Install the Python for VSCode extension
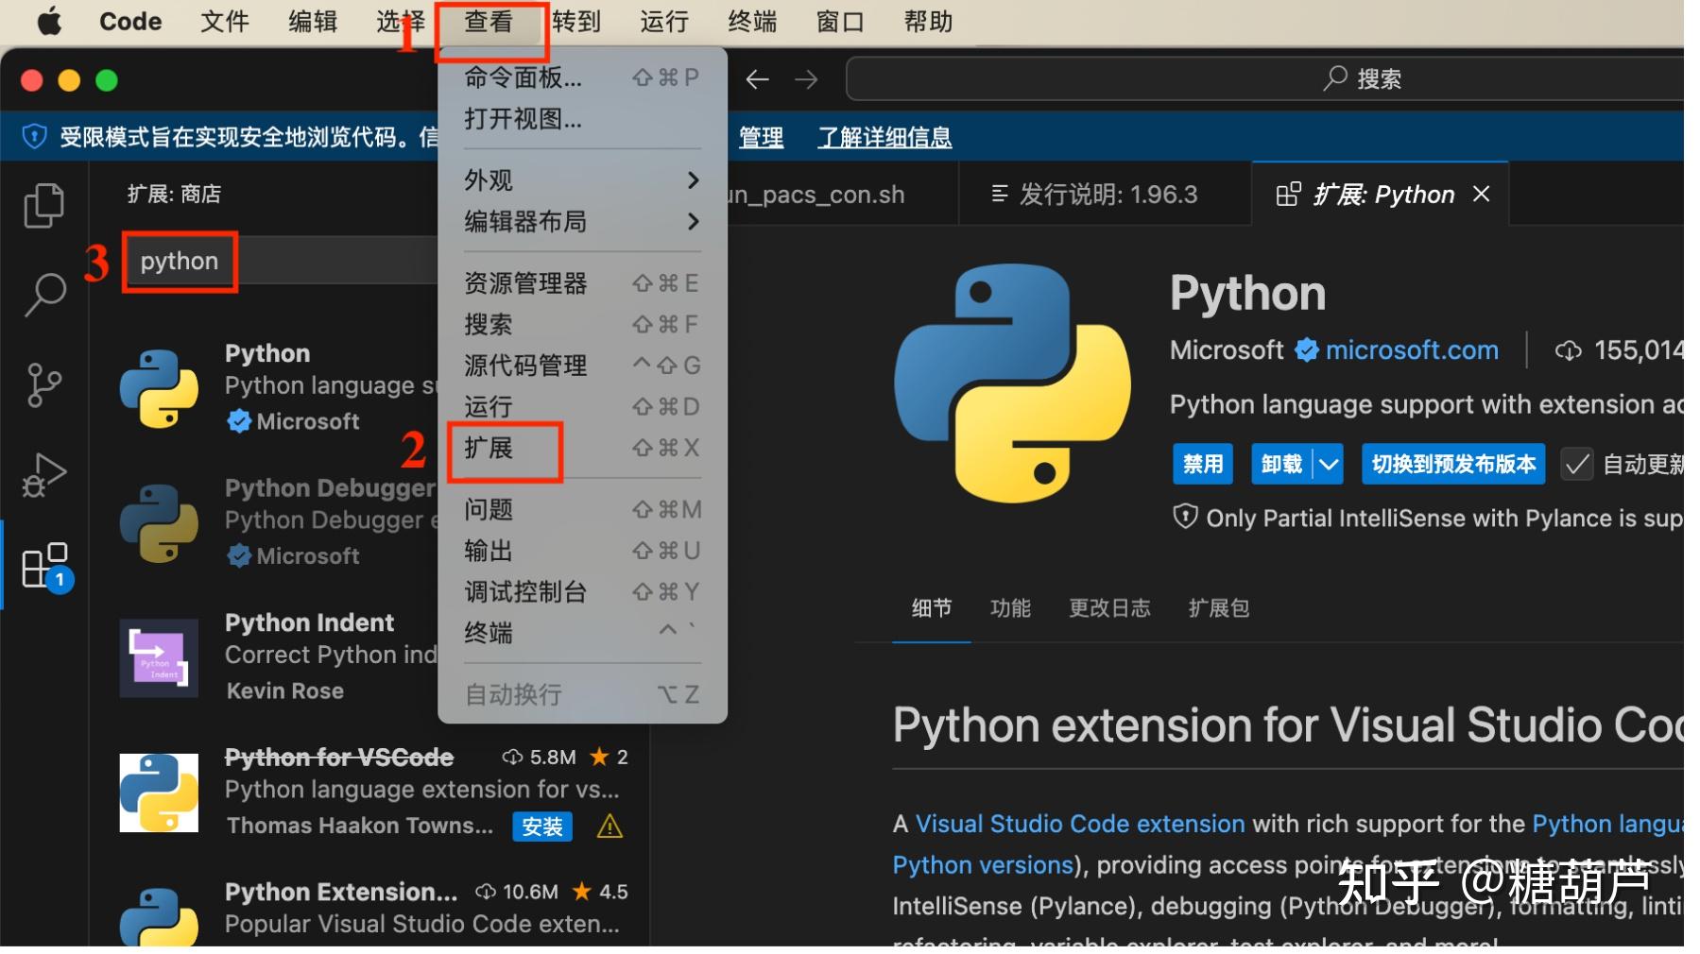 click(541, 826)
